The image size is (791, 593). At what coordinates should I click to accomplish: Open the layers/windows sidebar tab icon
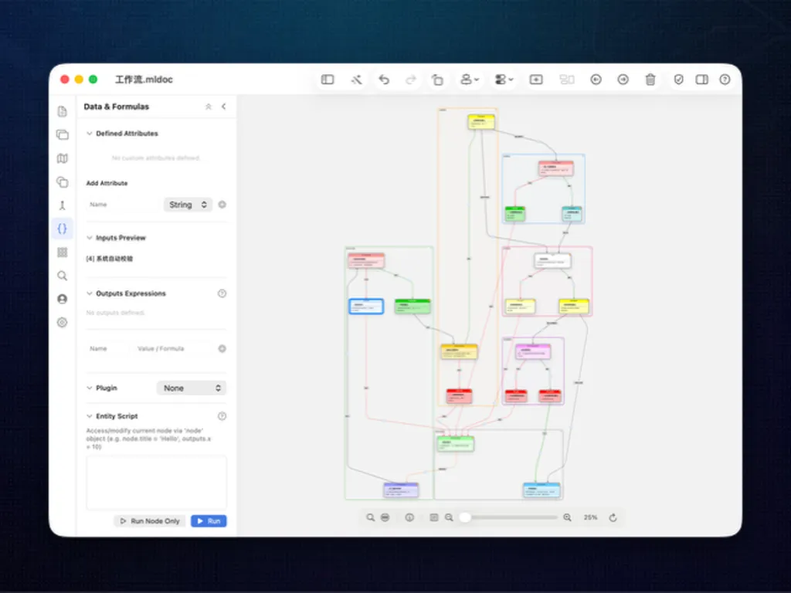click(62, 134)
